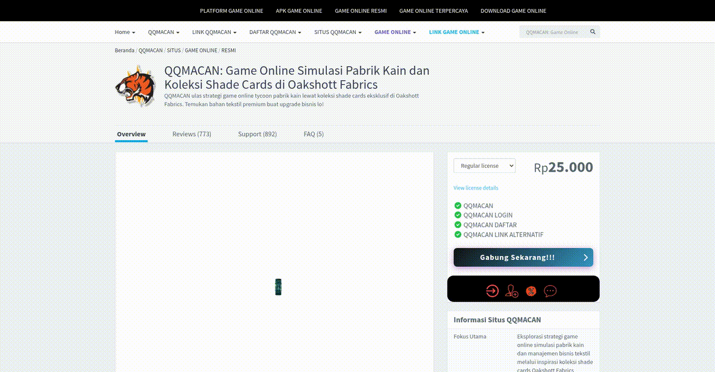Click the QQMACAN tiger logo

[x=135, y=85]
